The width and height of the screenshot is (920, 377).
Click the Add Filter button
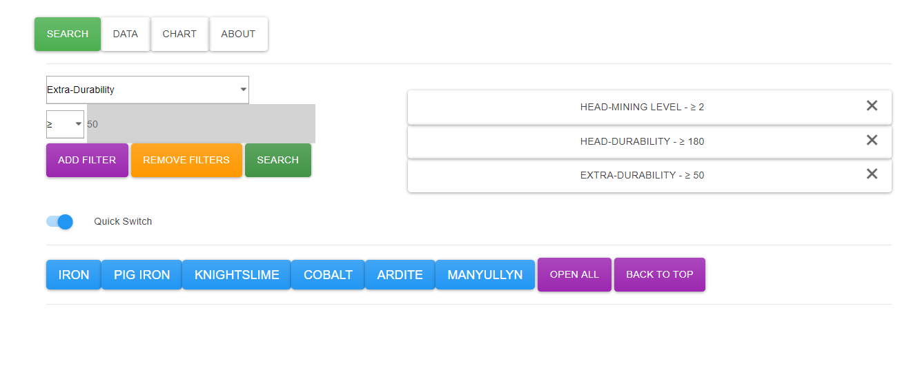click(87, 160)
